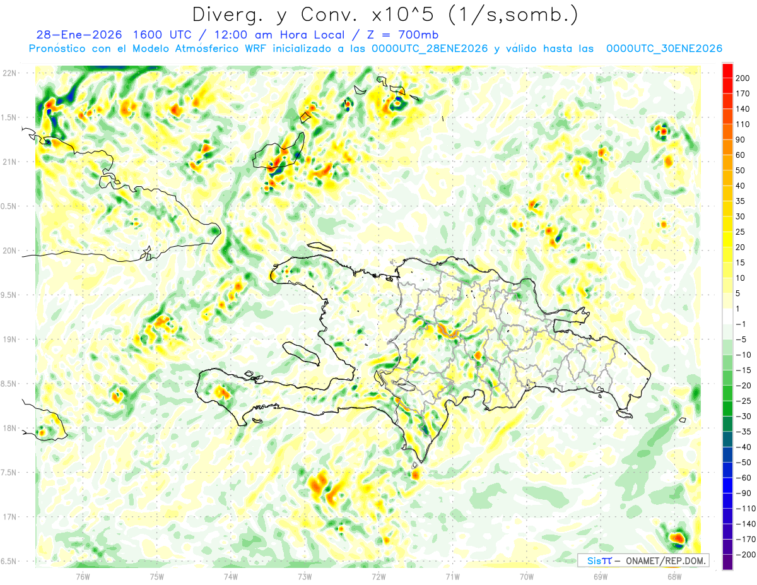Select the -200 color bar value
Viewport: 757px width, 585px height.
click(x=746, y=555)
